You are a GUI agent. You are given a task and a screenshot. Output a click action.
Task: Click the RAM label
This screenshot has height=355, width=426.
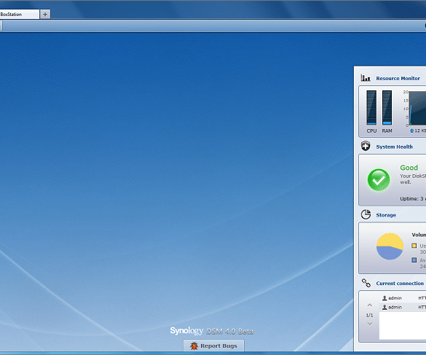pos(387,130)
